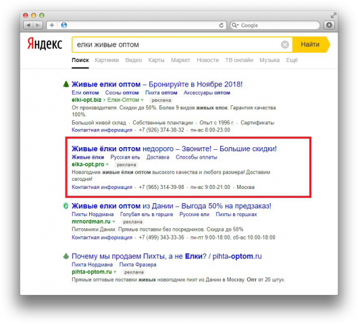358x324 pixels.
Task: Click the elka-opt.pro green URL
Action: coord(88,165)
